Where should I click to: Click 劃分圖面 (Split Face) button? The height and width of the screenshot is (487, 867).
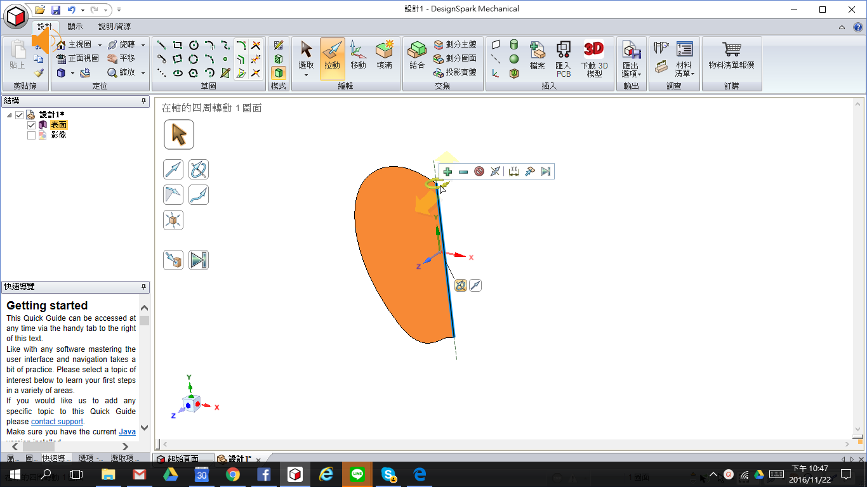[x=454, y=58]
